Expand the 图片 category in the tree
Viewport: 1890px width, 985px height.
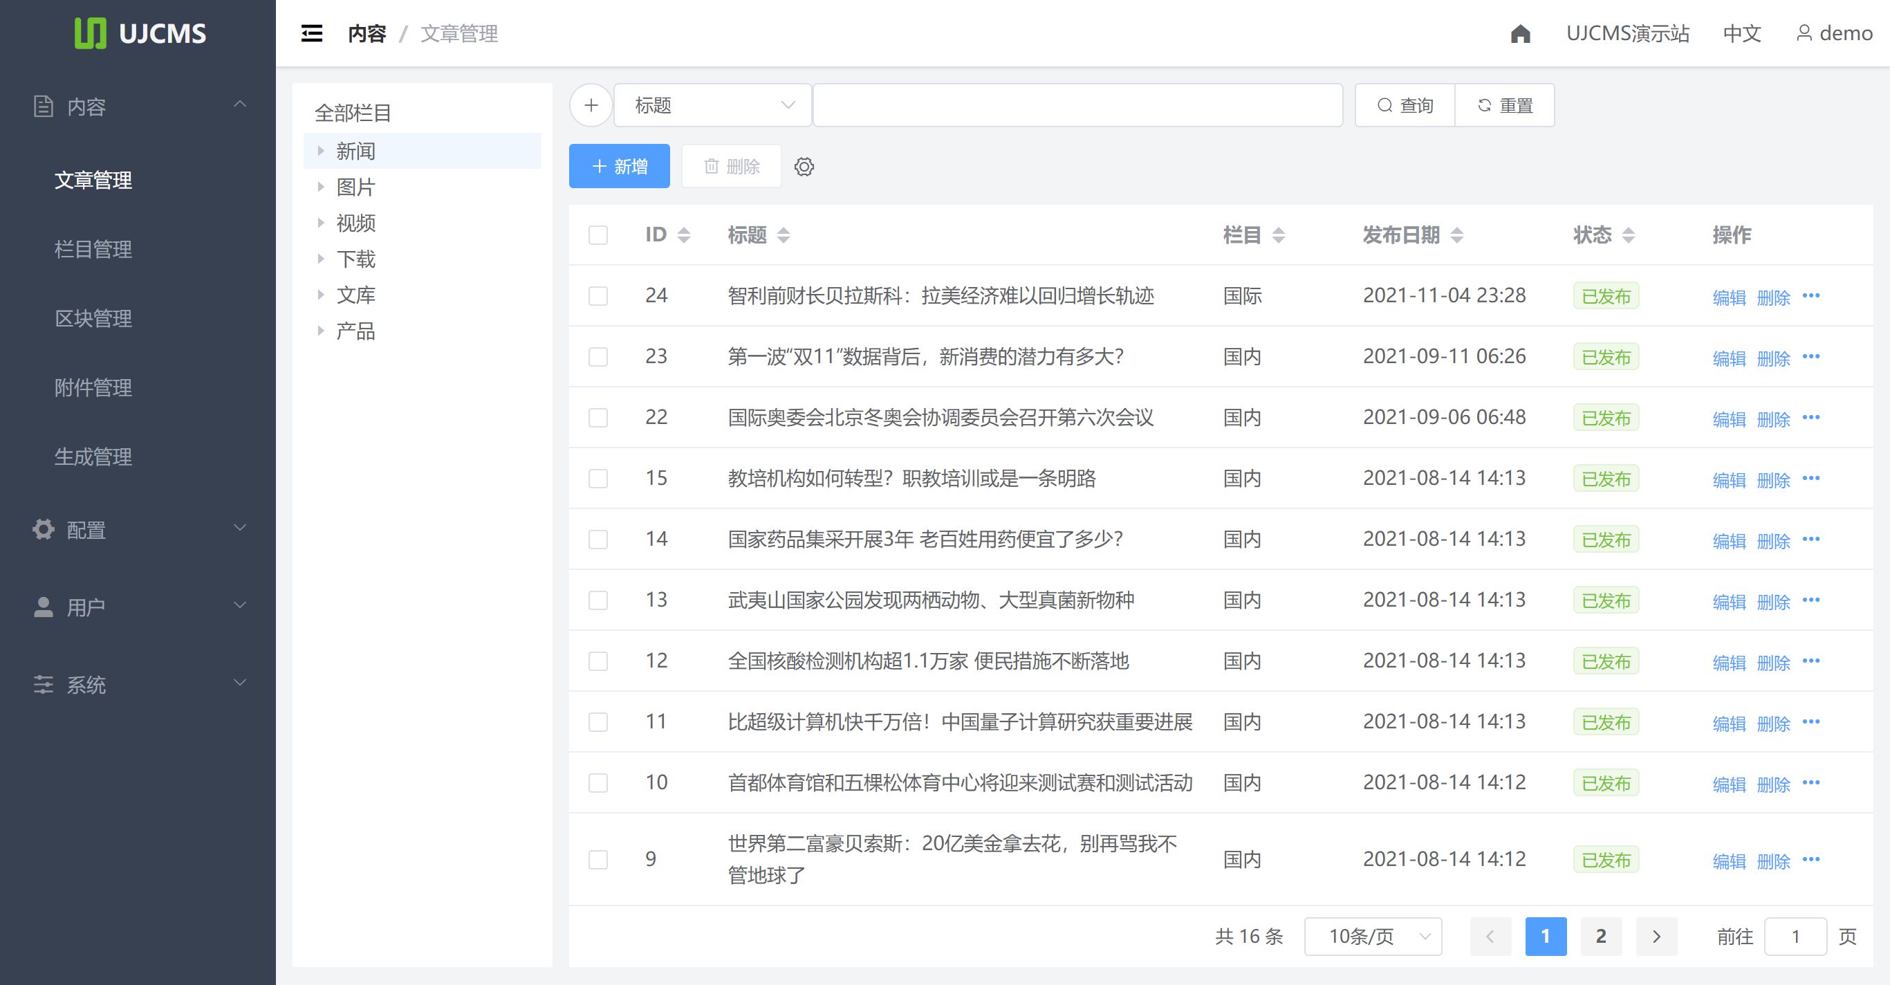pyautogui.click(x=321, y=187)
